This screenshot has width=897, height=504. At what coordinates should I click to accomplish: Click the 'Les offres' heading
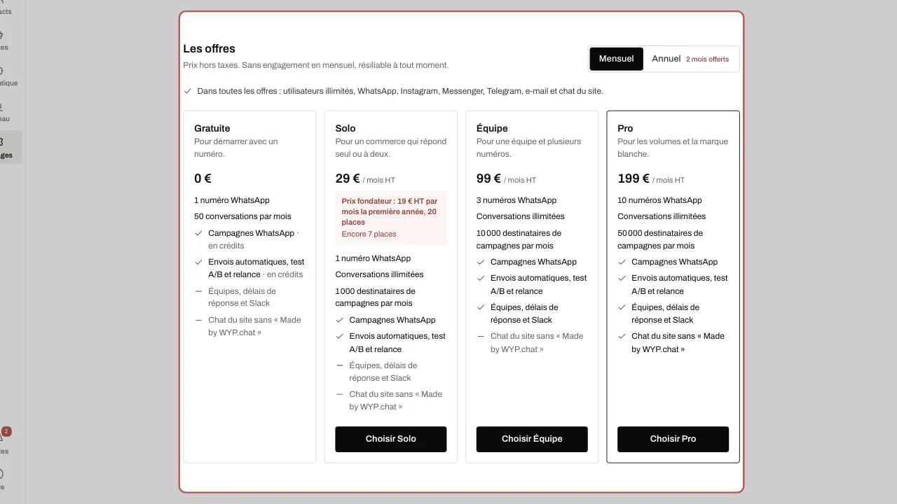click(209, 48)
